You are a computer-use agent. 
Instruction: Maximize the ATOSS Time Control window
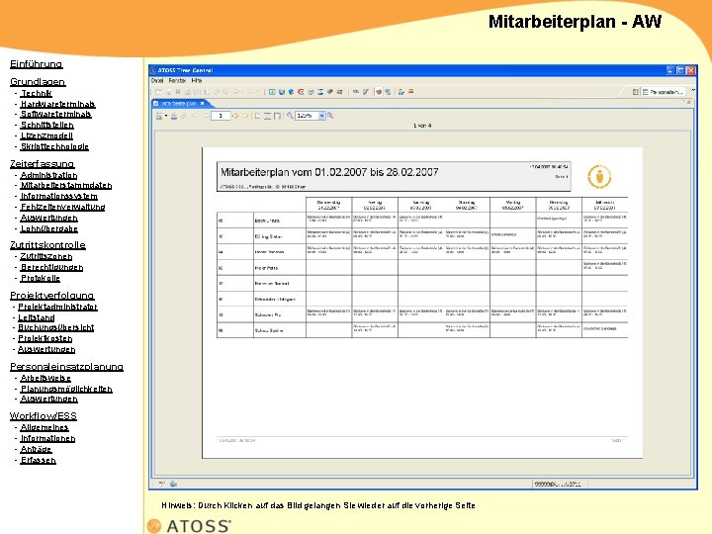coord(680,70)
